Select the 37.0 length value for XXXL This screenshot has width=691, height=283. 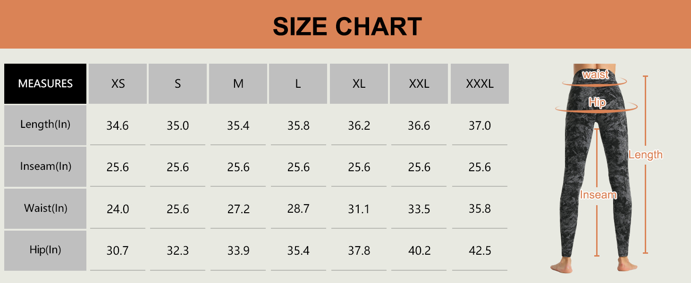(480, 126)
